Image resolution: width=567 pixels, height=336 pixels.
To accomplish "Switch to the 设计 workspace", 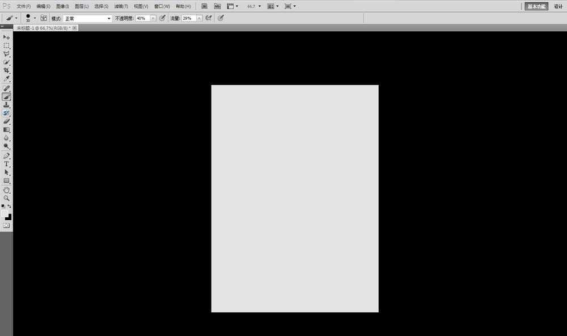I will coord(558,6).
